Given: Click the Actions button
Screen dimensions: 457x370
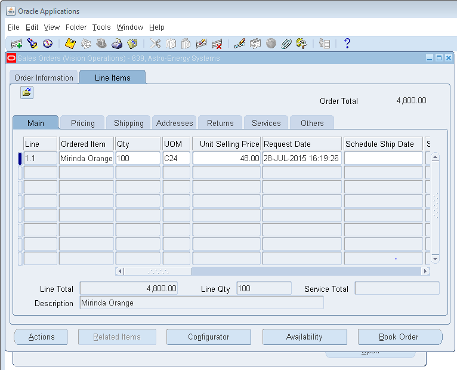Looking at the screenshot, I should [41, 337].
